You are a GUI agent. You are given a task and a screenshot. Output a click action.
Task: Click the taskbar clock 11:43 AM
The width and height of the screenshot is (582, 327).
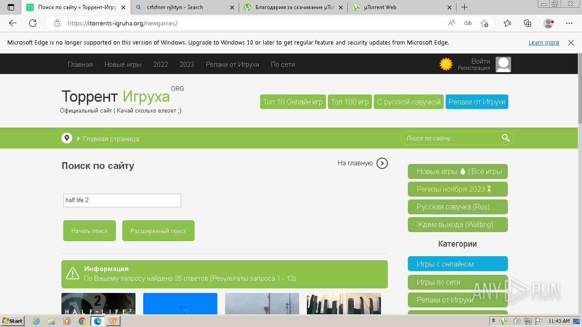(559, 321)
